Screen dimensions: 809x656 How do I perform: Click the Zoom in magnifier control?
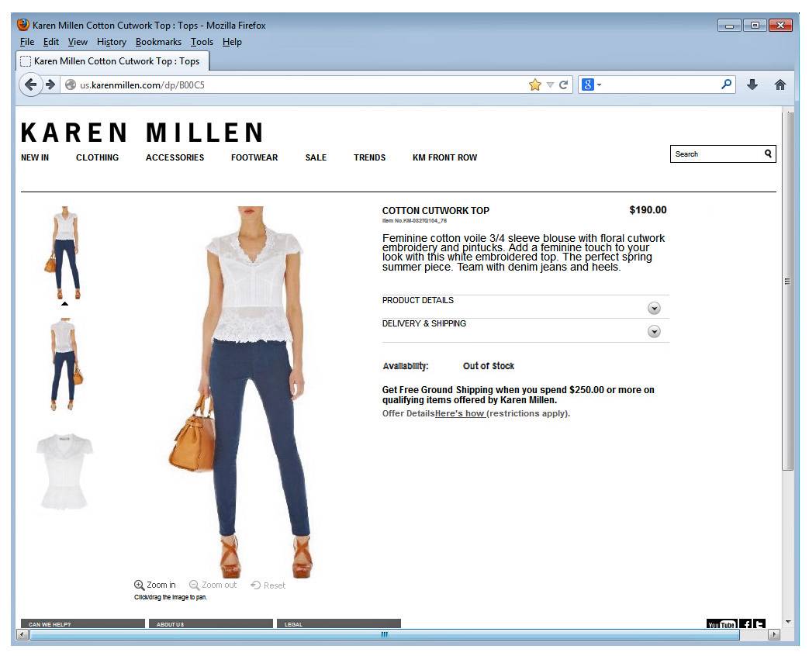coord(155,585)
